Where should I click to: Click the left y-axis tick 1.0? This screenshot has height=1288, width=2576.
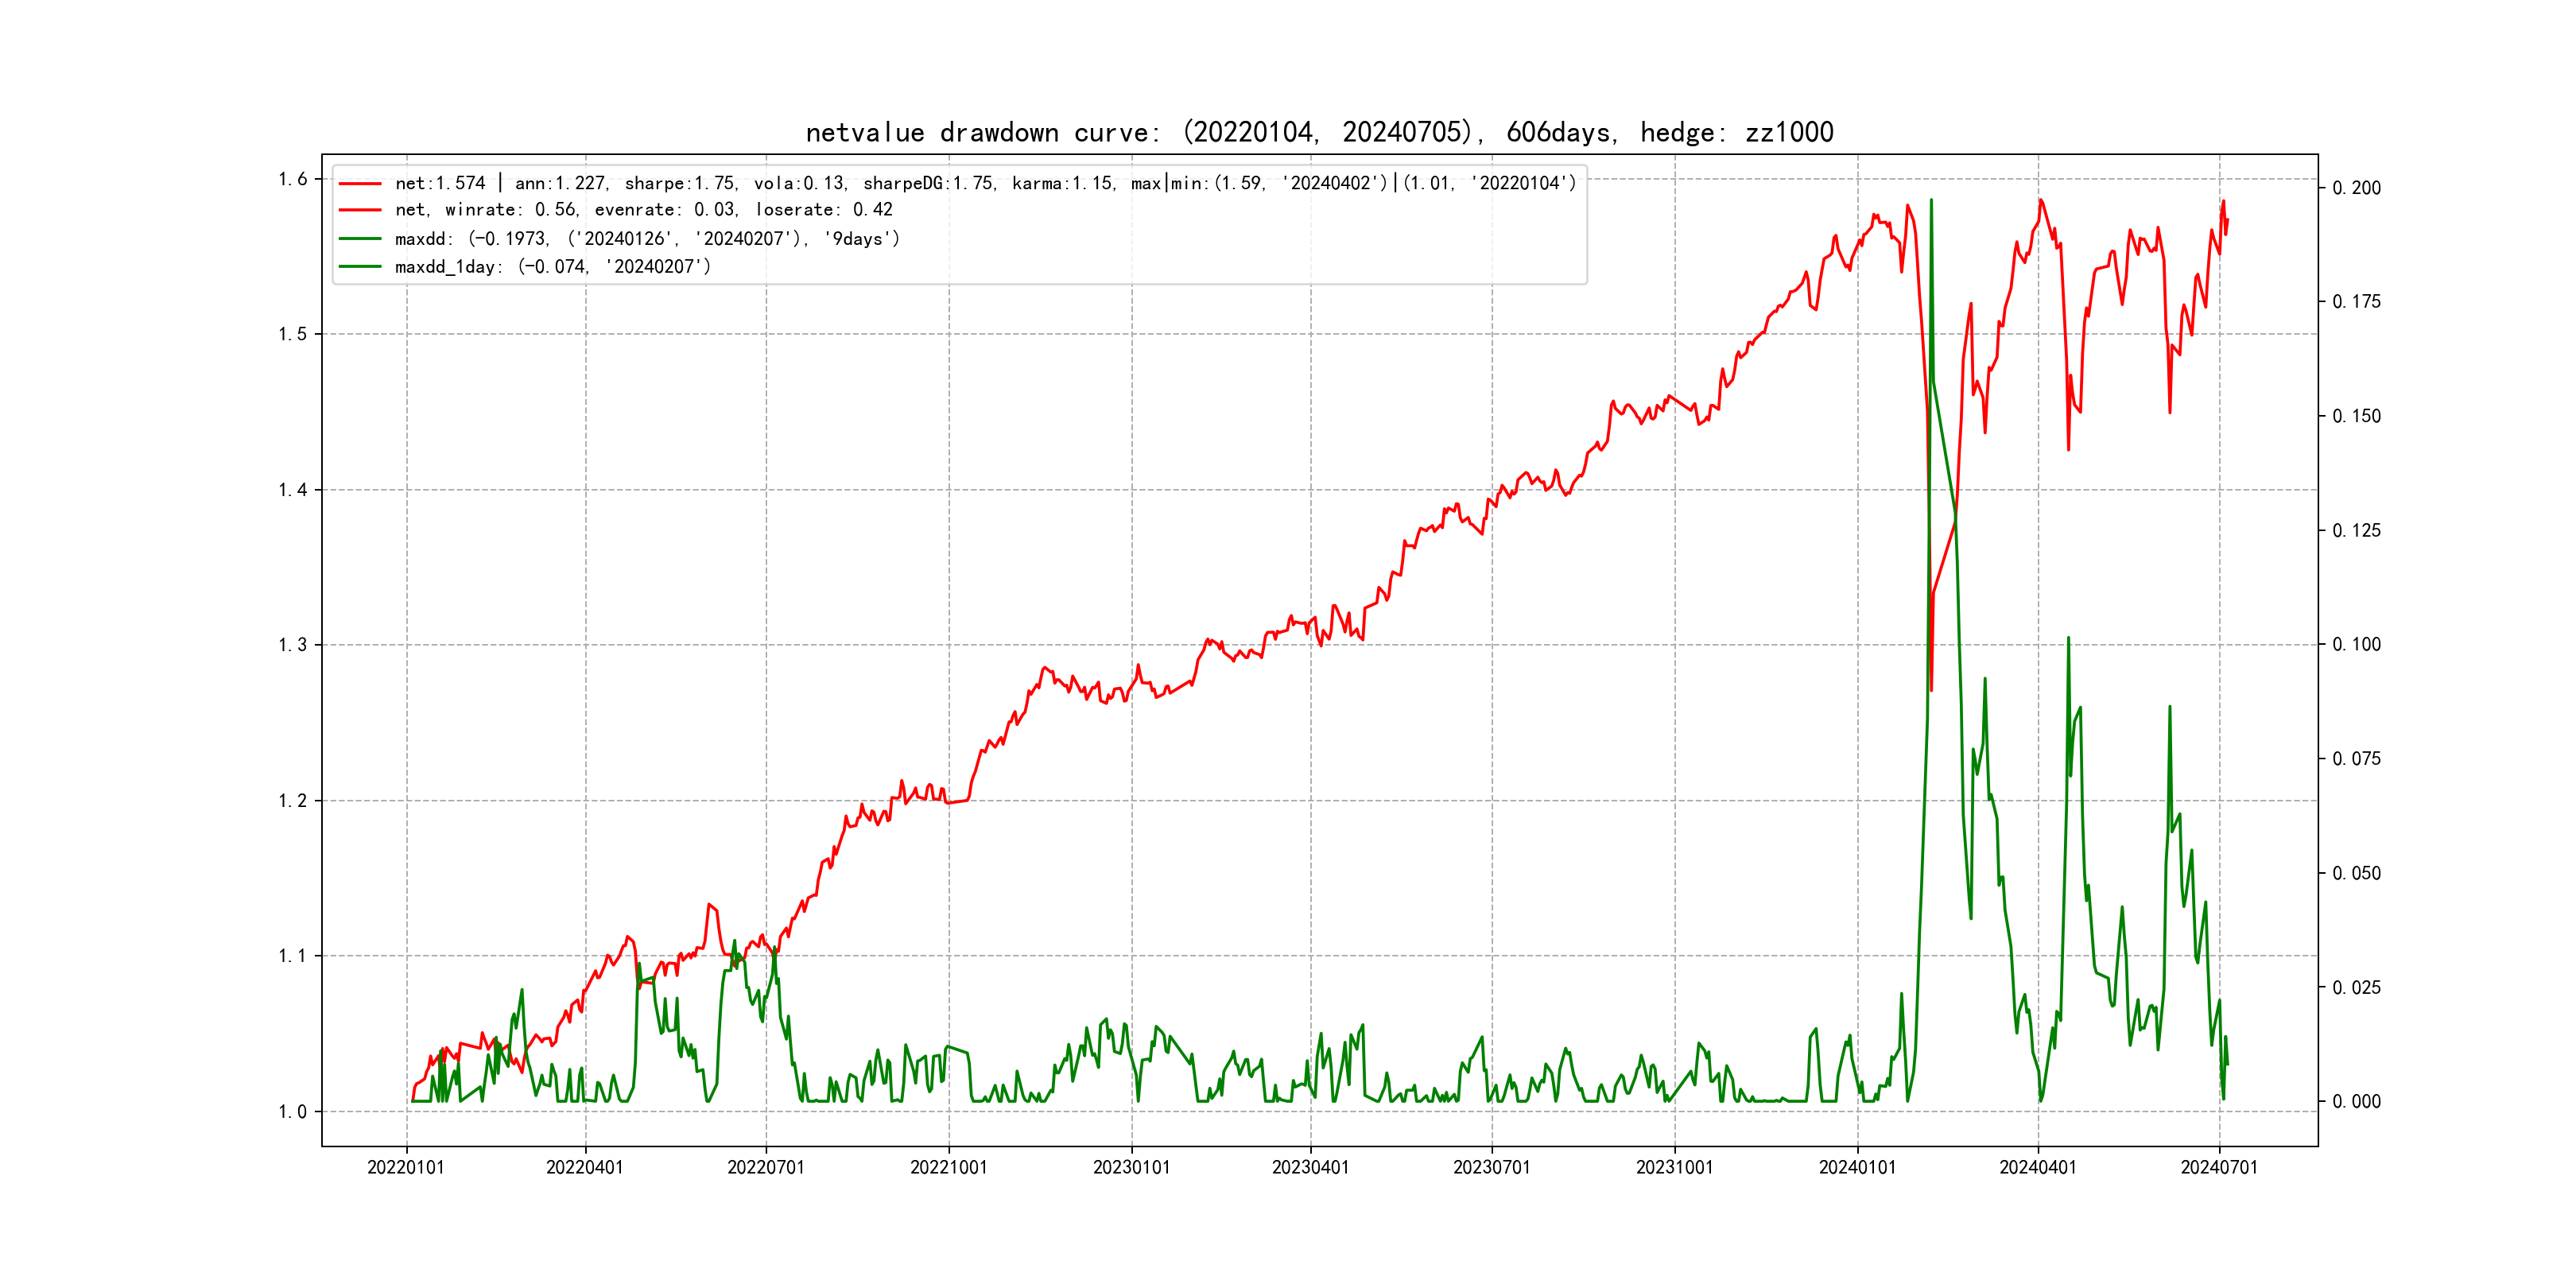coord(293,1112)
